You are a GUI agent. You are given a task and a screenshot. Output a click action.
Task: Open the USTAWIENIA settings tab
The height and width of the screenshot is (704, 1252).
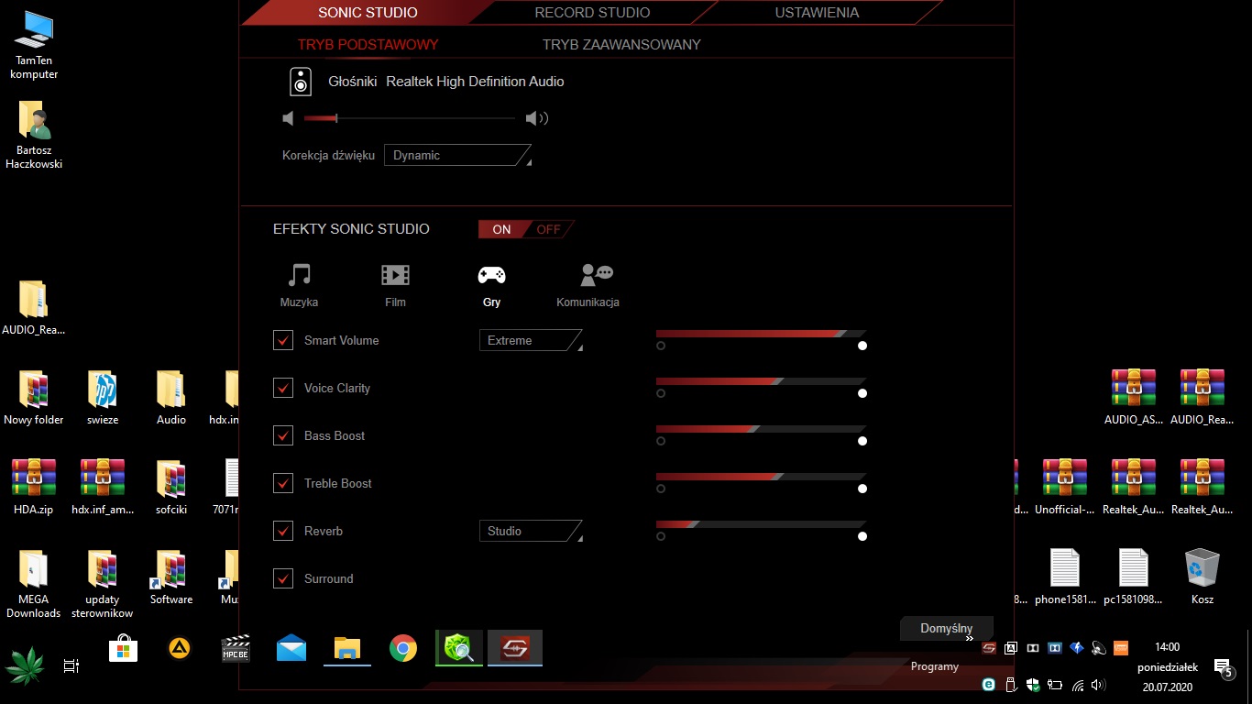point(817,13)
